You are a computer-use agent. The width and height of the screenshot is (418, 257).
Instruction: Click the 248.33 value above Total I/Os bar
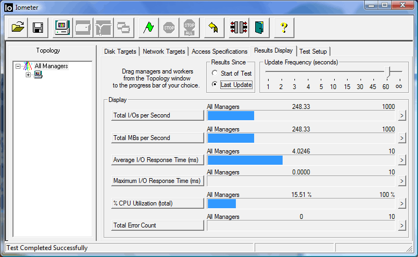[301, 107]
